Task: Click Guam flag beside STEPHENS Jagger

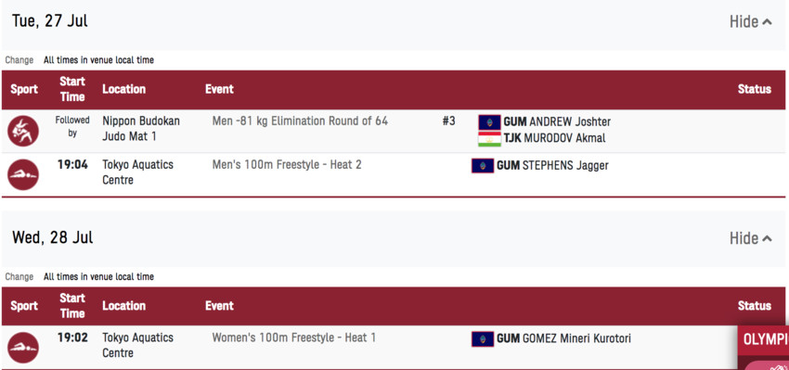Action: tap(483, 166)
